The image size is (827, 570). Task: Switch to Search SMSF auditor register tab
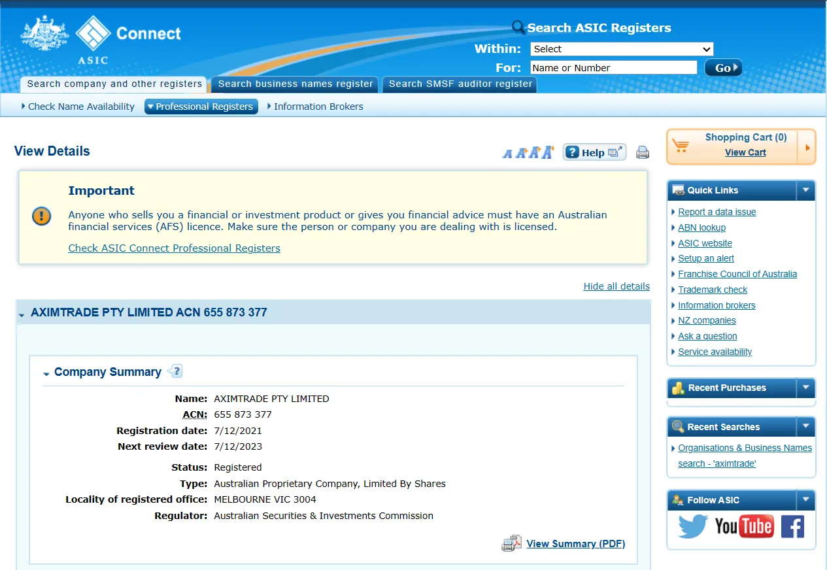click(460, 84)
